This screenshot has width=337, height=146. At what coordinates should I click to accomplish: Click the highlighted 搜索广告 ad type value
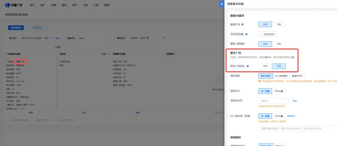[x=20, y=62]
